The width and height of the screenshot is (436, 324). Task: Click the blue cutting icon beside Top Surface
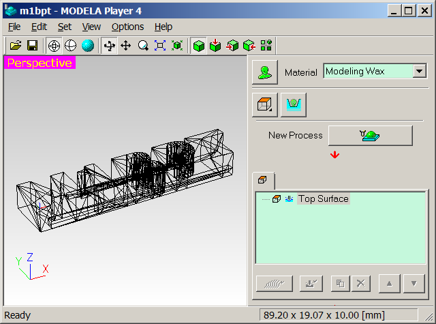(x=289, y=198)
